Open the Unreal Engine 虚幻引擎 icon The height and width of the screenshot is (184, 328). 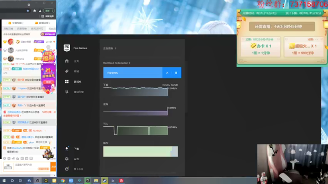pyautogui.click(x=67, y=92)
